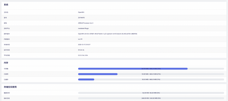Select the 临时空间 storage label

pos(7,98)
